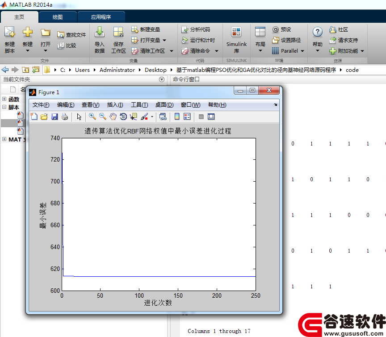Click New Variable (新建变量)

(x=146, y=29)
